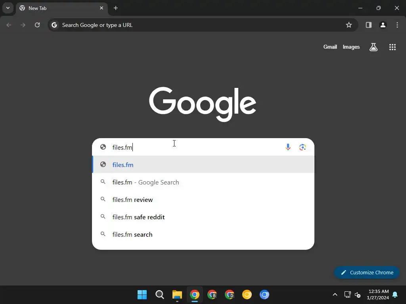
Task: Start voice search with microphone icon
Action: tap(288, 147)
